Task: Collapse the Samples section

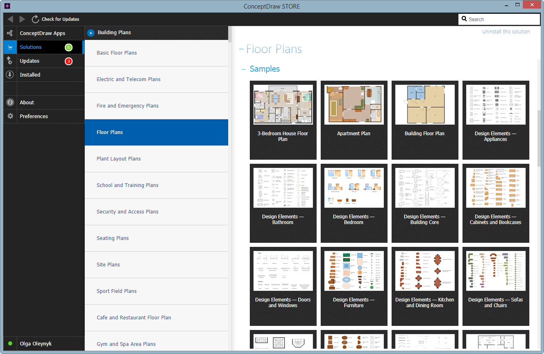Action: [243, 69]
